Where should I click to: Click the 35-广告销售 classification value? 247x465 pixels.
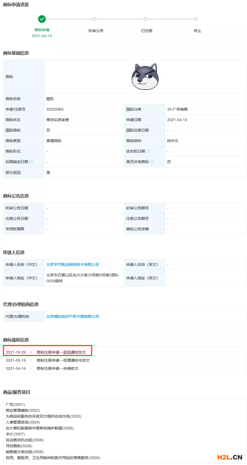(177, 110)
